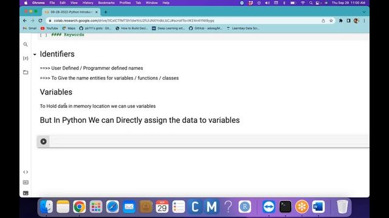389x218 pixels.
Task: Go back in browser history
Action: click(x=25, y=21)
